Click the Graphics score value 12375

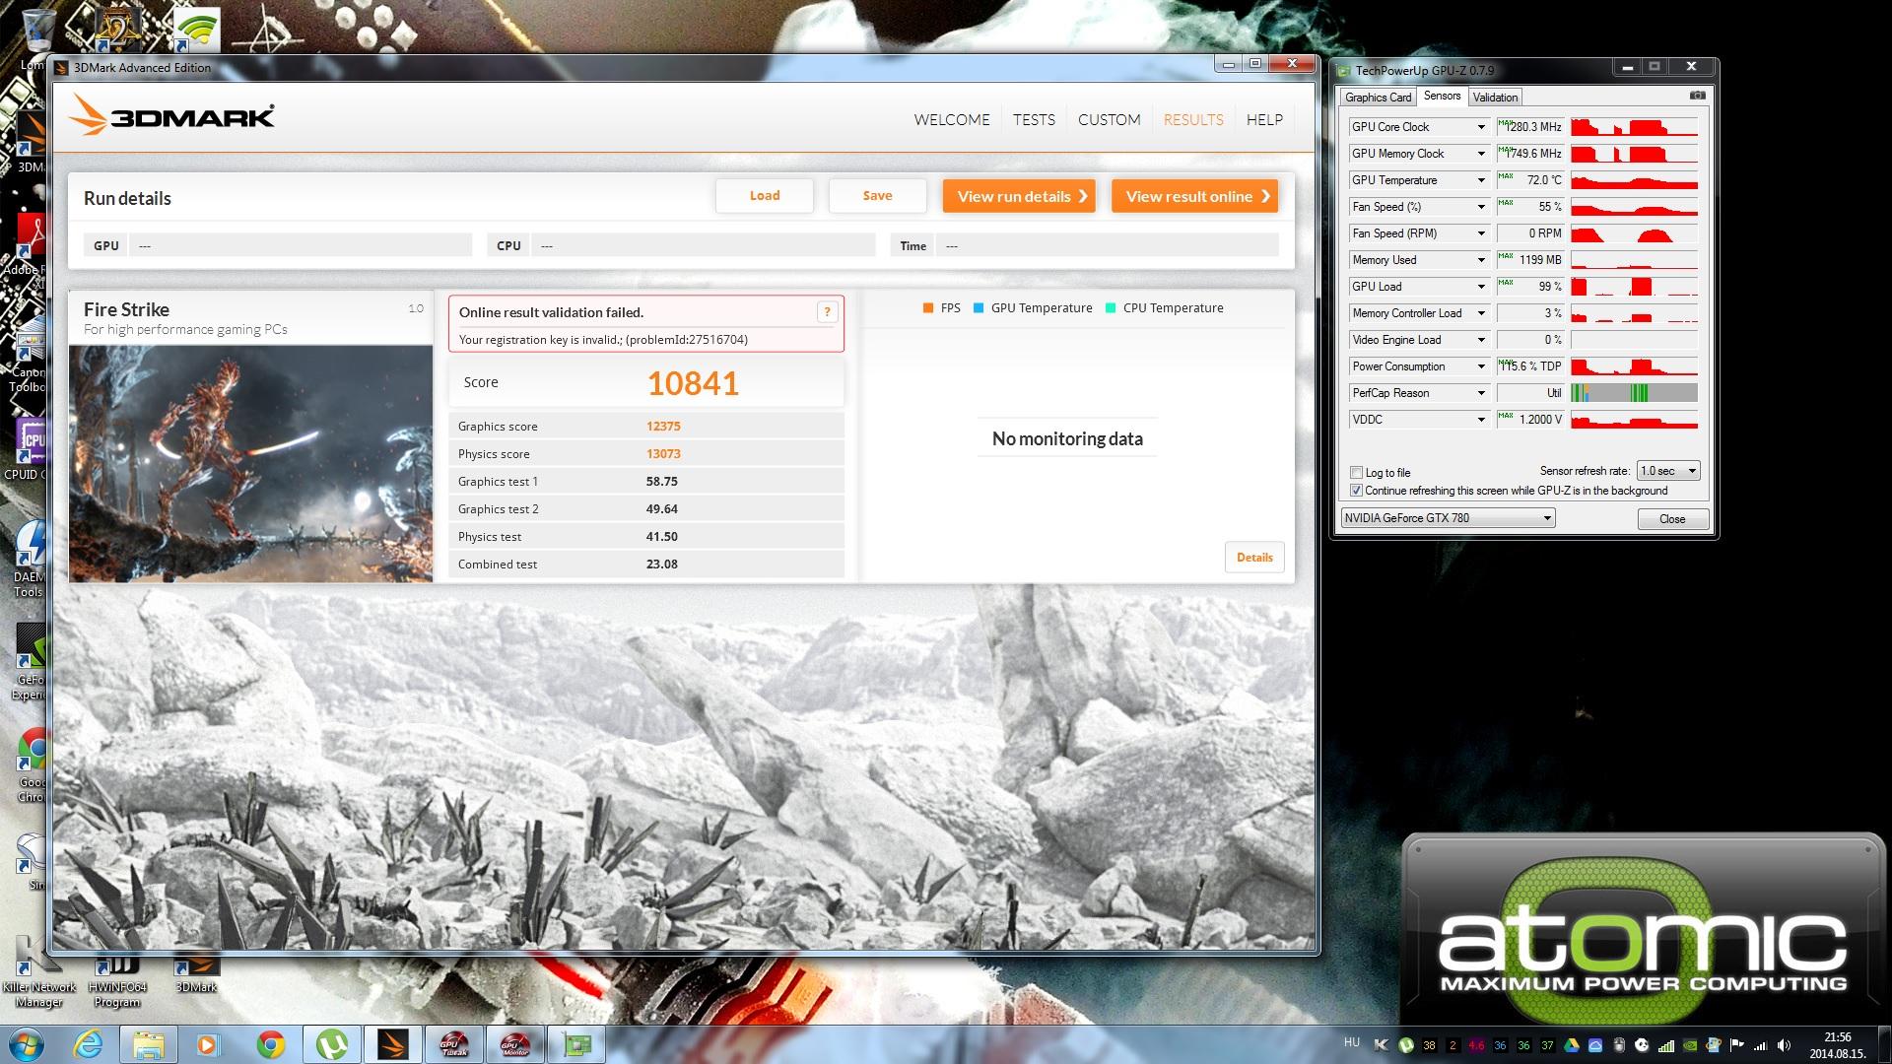pyautogui.click(x=663, y=427)
